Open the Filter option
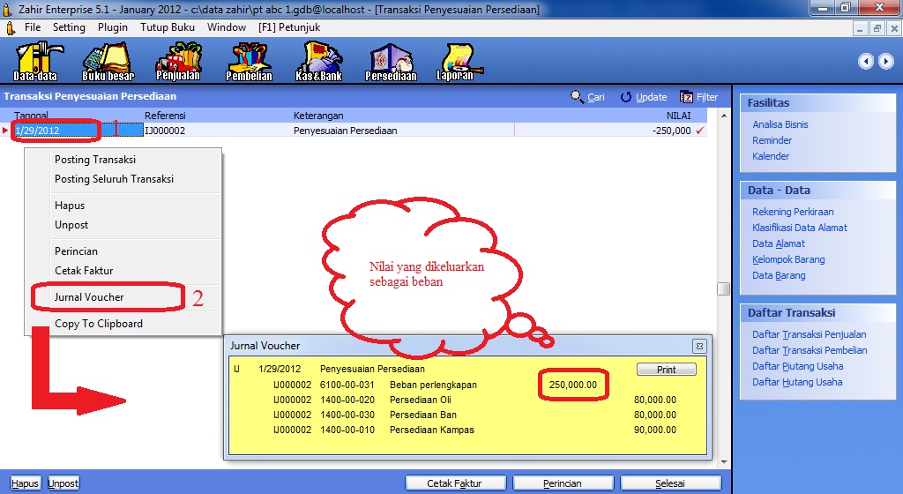This screenshot has width=903, height=494. click(699, 97)
